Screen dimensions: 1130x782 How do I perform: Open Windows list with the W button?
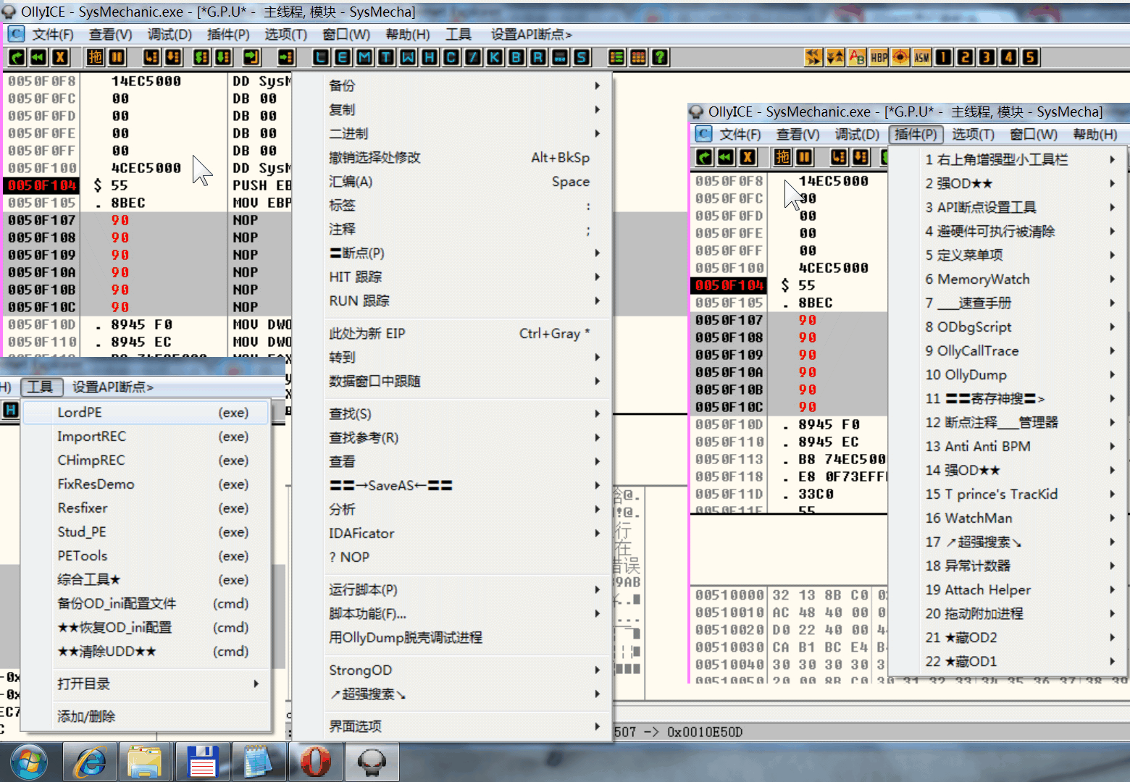[x=408, y=57]
